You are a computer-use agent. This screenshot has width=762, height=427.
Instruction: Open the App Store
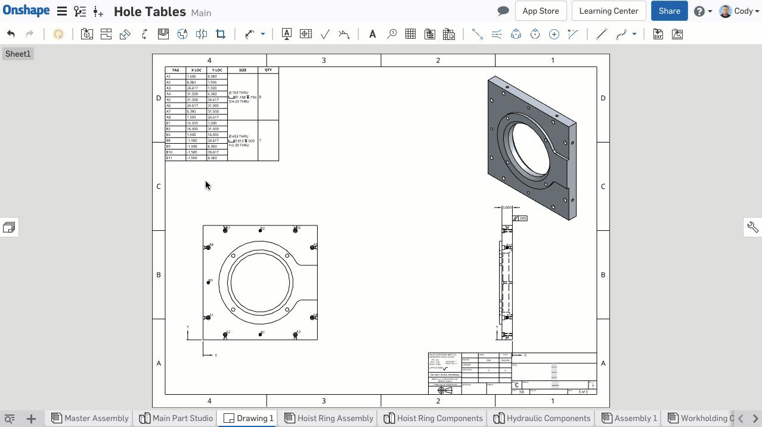540,11
